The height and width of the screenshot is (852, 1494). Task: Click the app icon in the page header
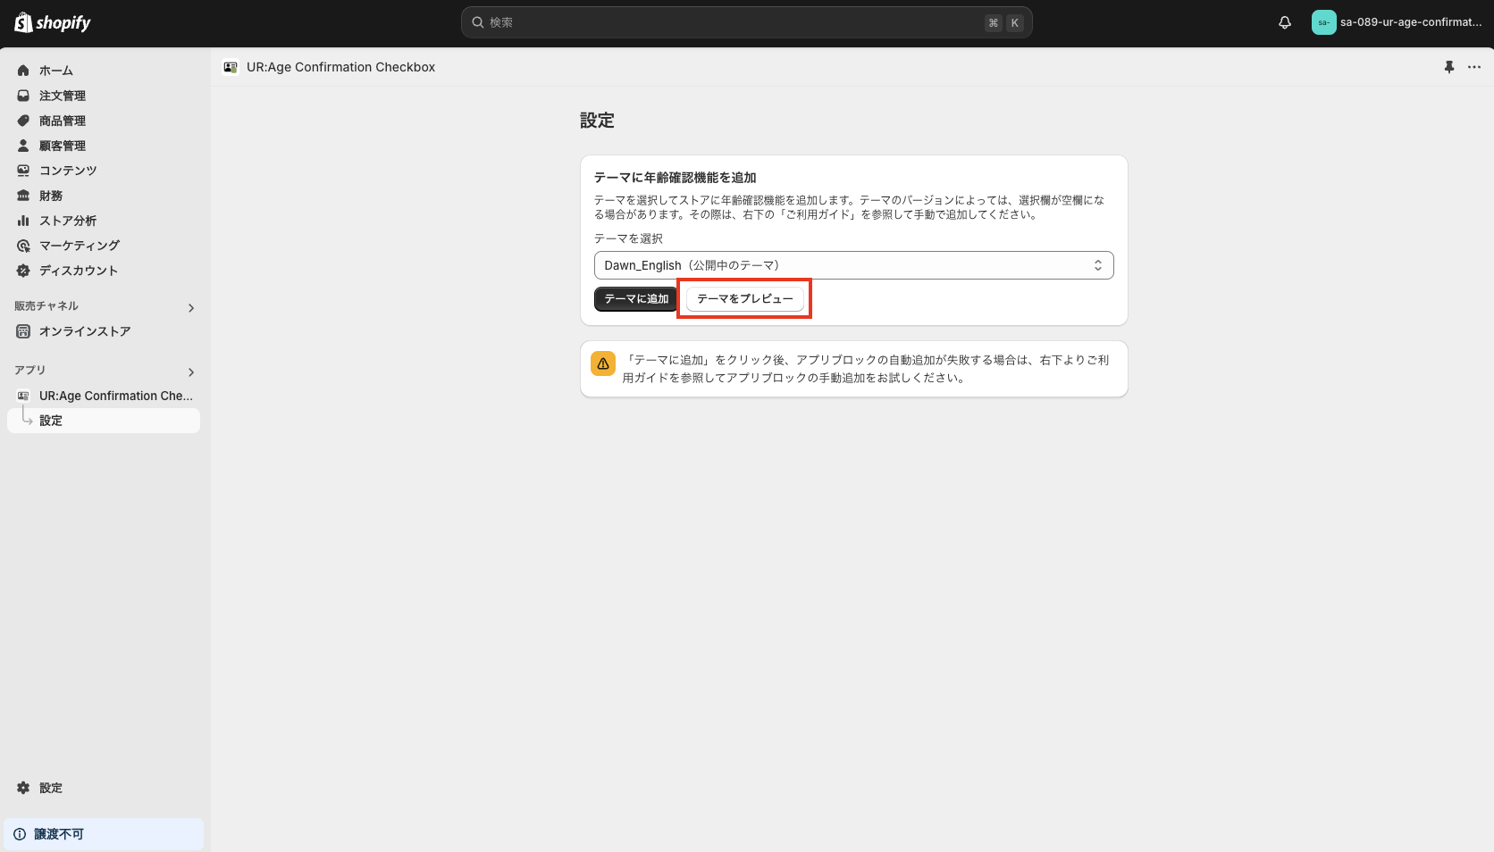point(231,67)
